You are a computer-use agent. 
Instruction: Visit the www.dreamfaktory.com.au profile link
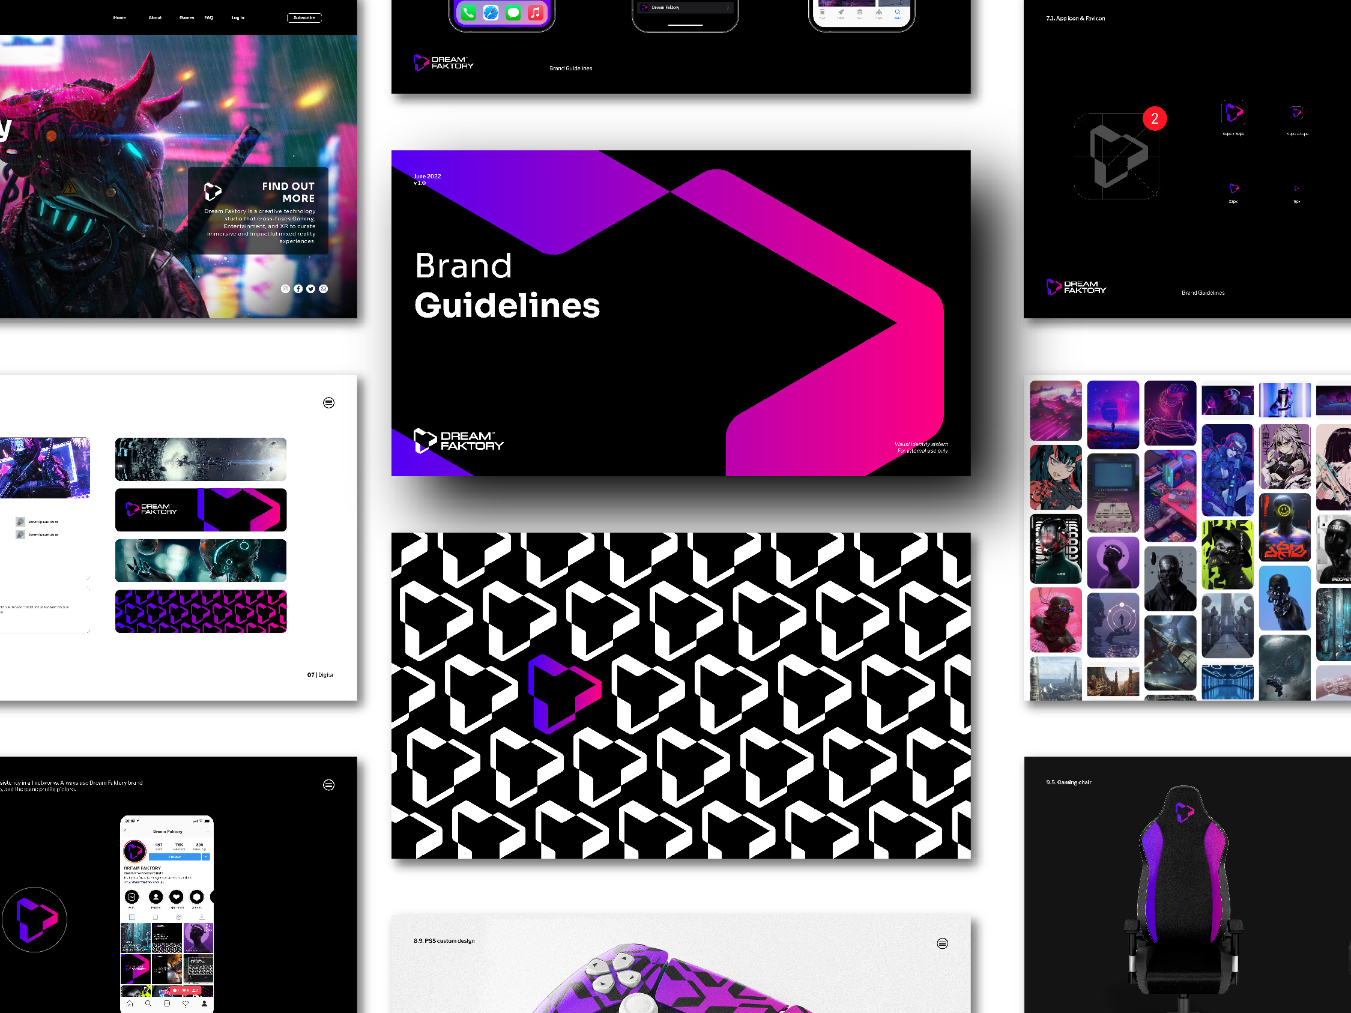click(x=144, y=882)
